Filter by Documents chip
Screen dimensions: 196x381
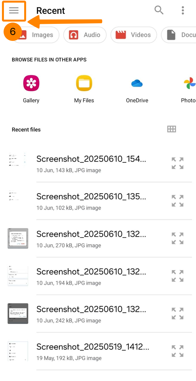point(180,35)
